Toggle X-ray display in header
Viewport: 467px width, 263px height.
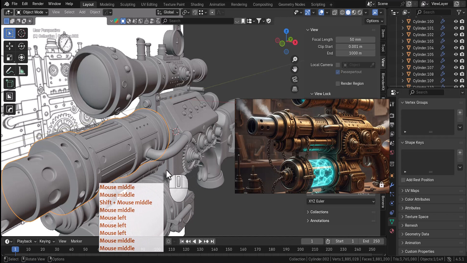click(334, 12)
